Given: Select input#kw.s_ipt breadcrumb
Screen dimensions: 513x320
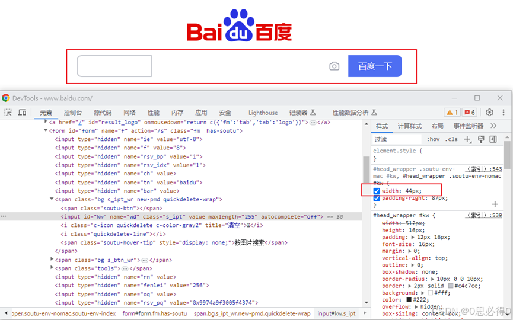Looking at the screenshot, I should (x=336, y=313).
